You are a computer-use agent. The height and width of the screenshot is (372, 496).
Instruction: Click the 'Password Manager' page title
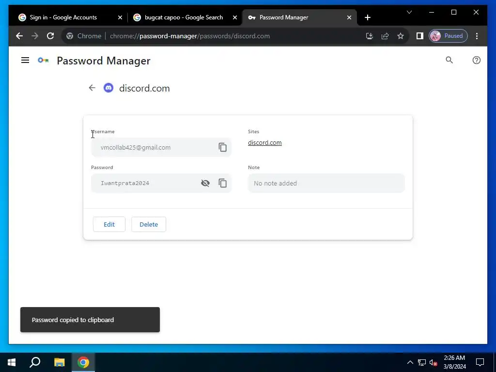104,61
